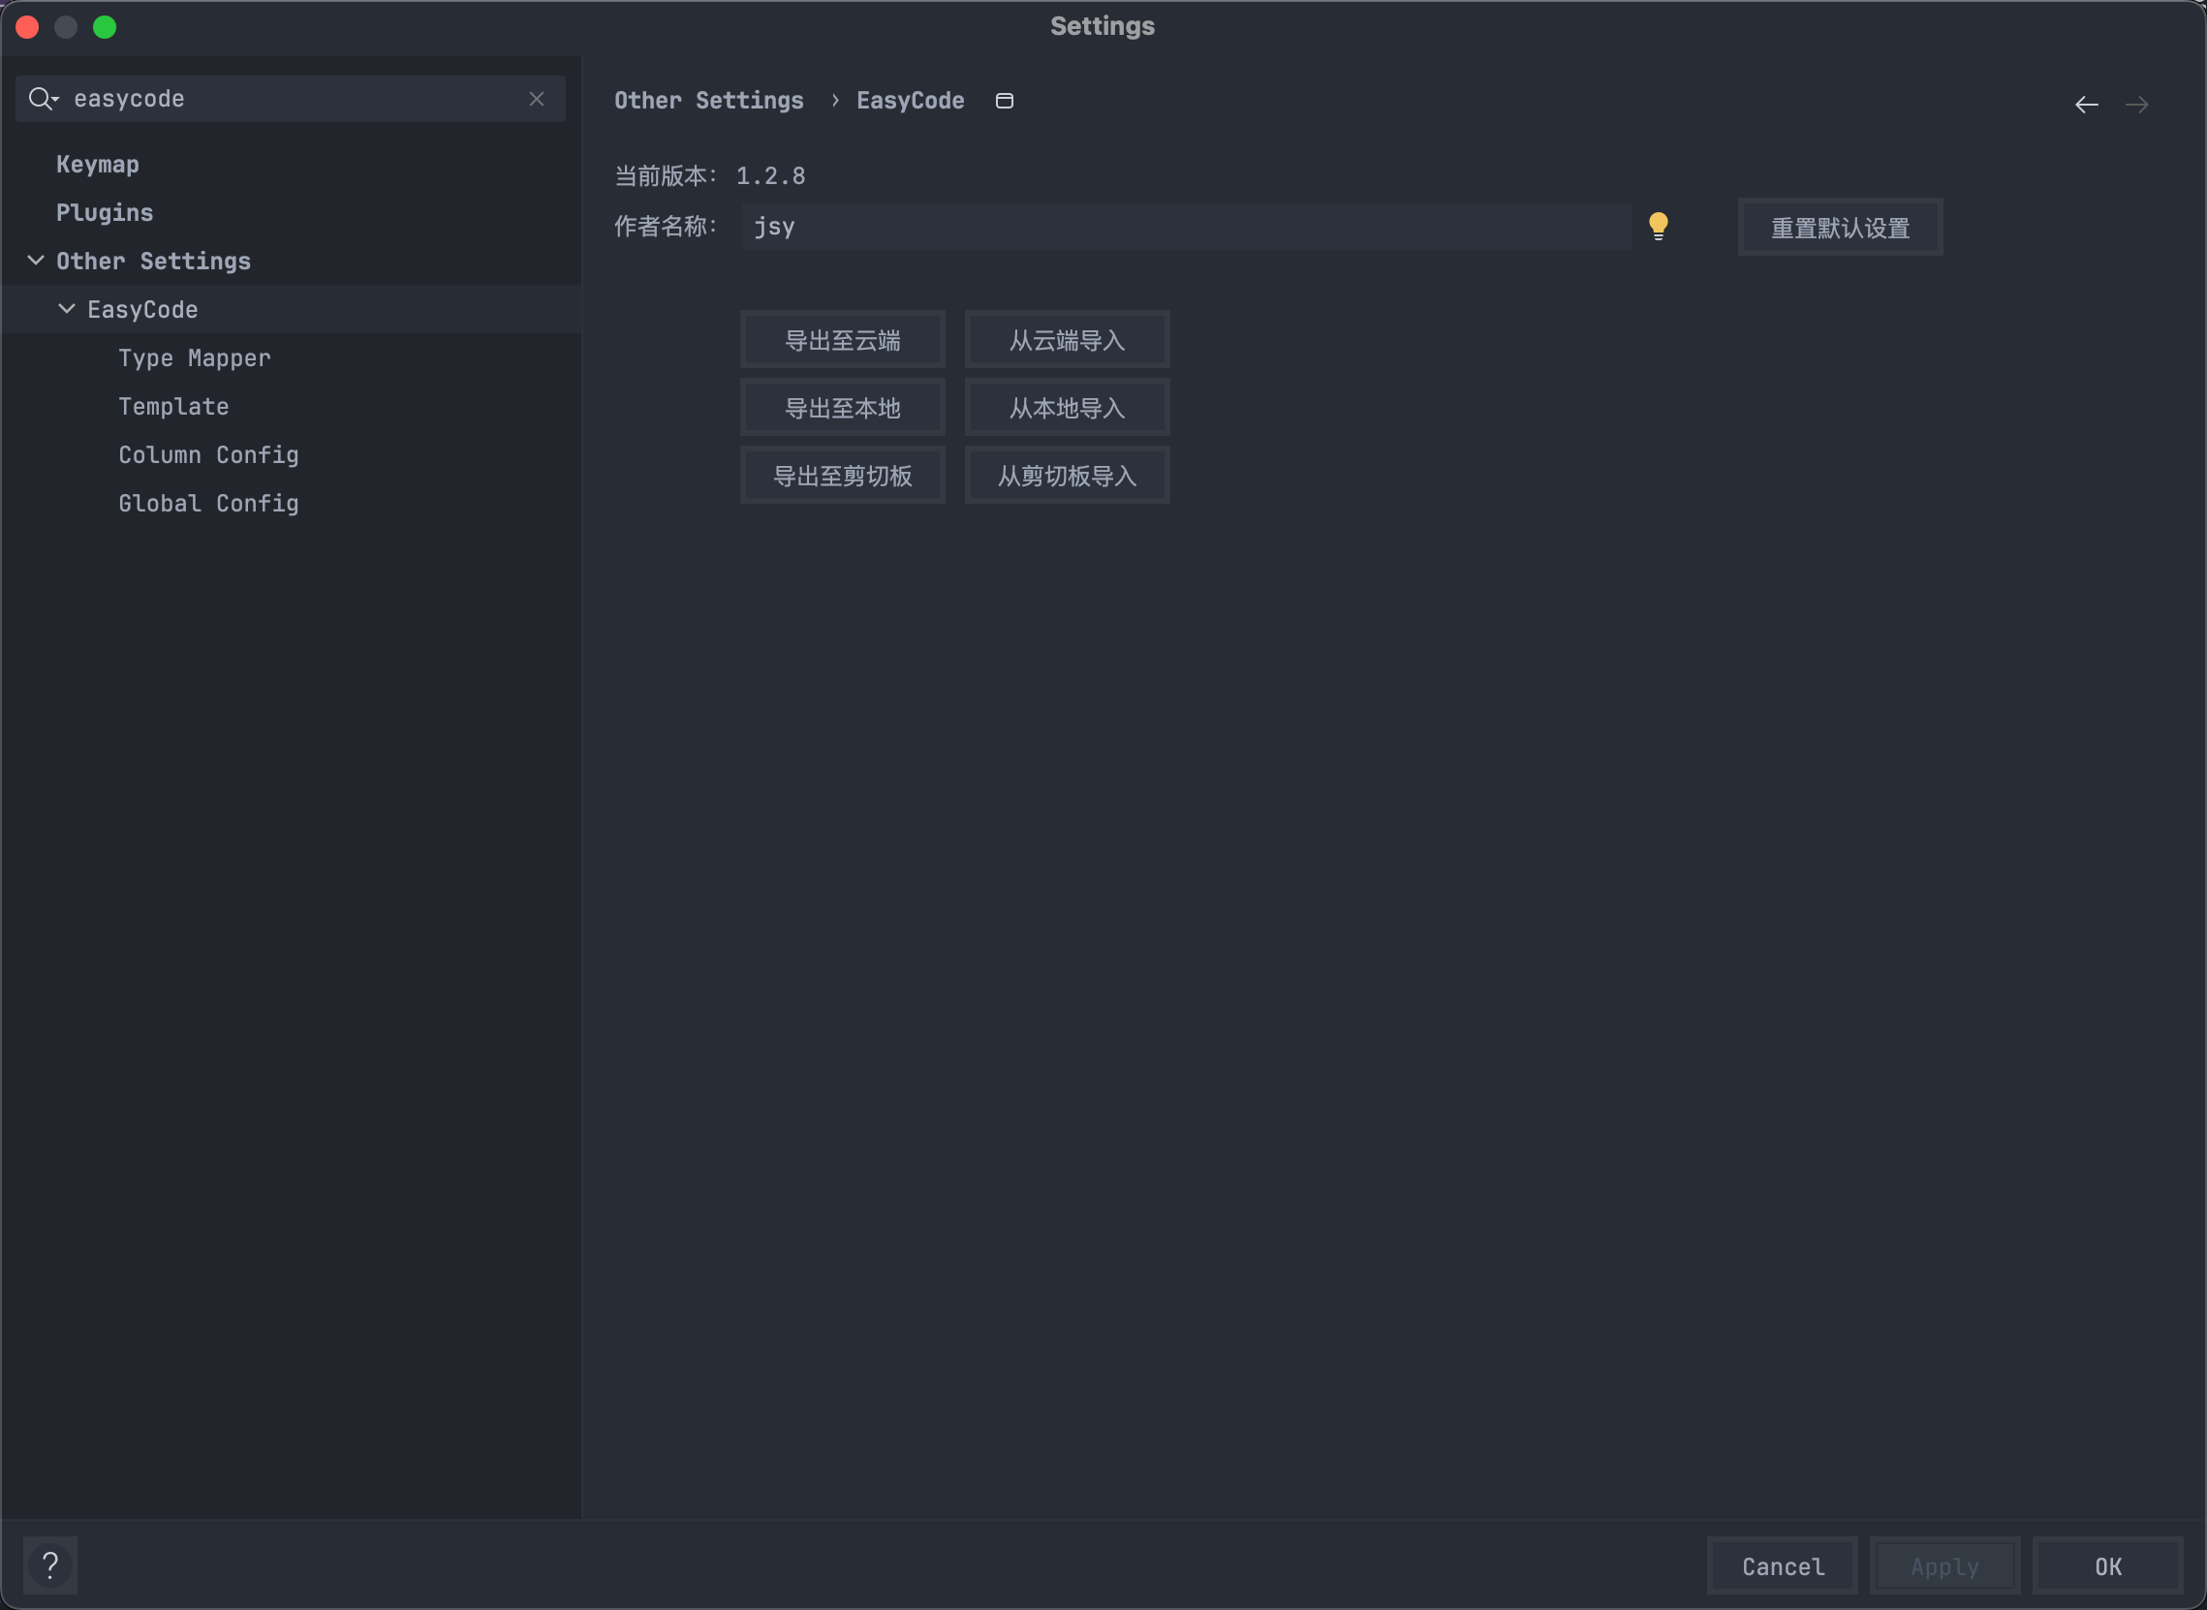This screenshot has height=1610, width=2207.
Task: Select the Other Settings tree row
Action: tap(291, 261)
